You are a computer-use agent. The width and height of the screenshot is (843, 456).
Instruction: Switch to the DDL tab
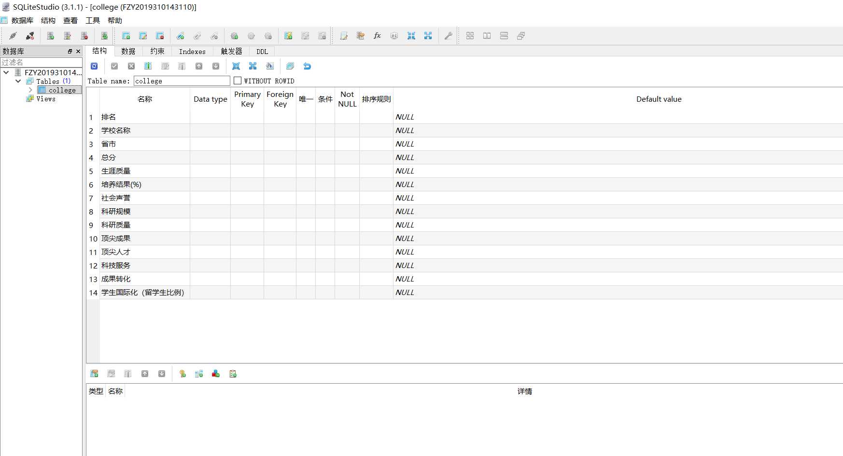coord(262,51)
